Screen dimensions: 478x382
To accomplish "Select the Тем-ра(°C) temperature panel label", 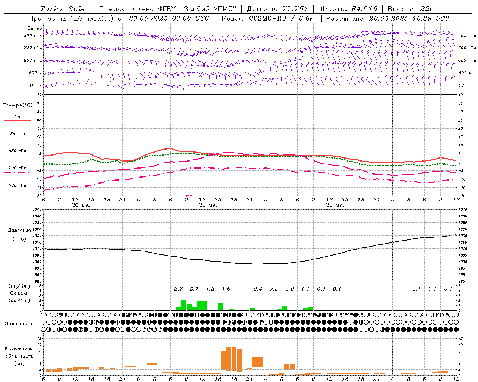I will pos(18,106).
